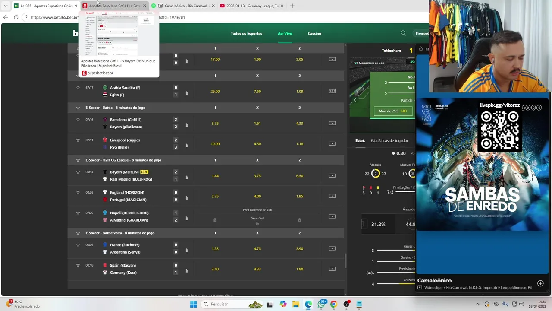Click the plus icon next to Camaleônico

[540, 283]
